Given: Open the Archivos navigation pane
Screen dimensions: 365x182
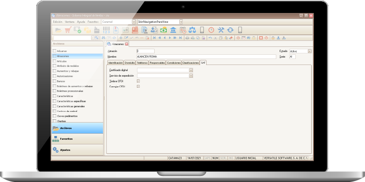Looking at the screenshot, I should click(x=77, y=128).
